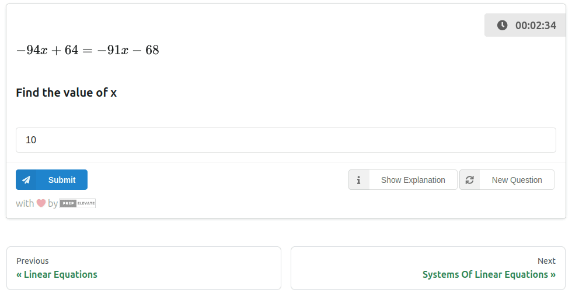
Task: Click the word 'with' in footer credit
Action: click(x=25, y=203)
